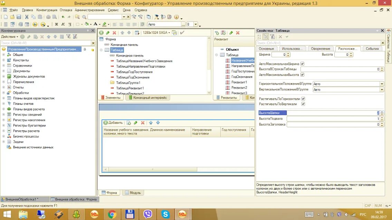Click the check form icon next to 1280x1024
392x220 pixels.
(x=182, y=33)
